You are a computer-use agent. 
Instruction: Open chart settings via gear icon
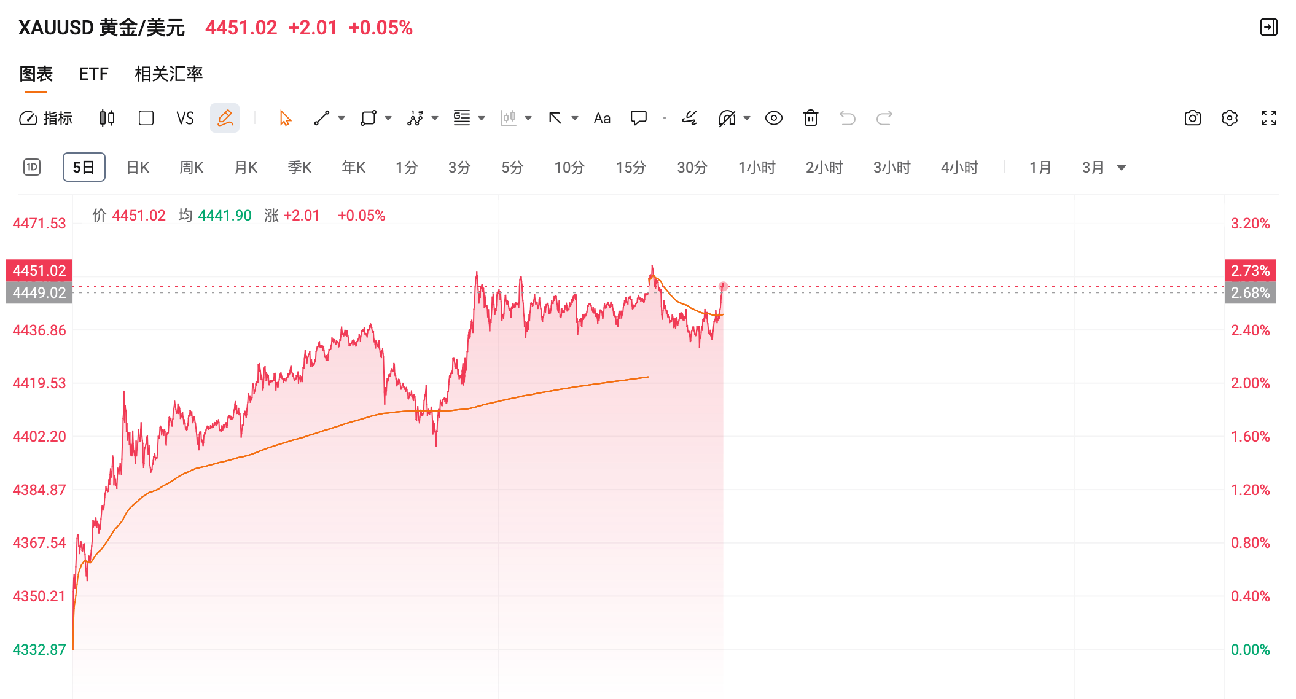point(1230,118)
